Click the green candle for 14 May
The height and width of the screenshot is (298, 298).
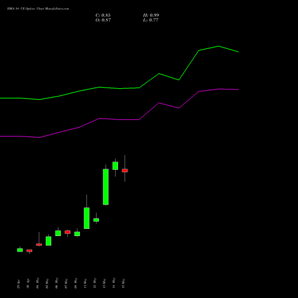(x=115, y=166)
